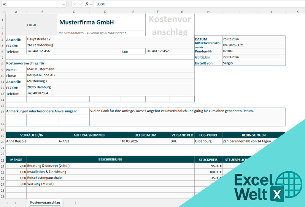Open the Name Box dropdown arrow
Image resolution: width=305 pixels, height=207 pixels.
tap(63, 4)
